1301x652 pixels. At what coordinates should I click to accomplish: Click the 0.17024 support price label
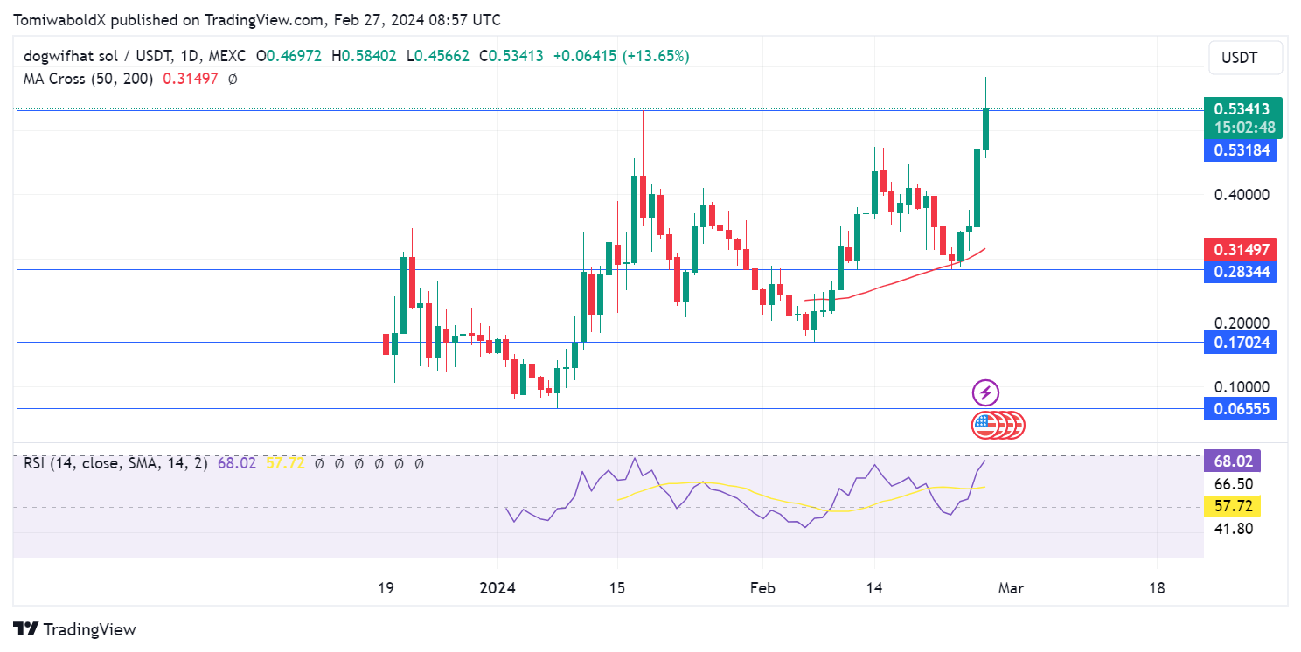1241,342
